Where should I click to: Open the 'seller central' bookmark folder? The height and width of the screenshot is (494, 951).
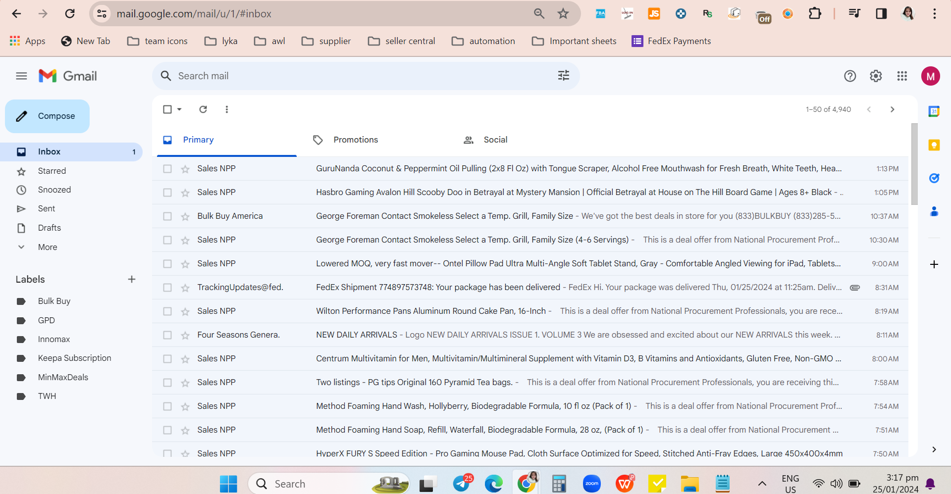click(x=401, y=41)
